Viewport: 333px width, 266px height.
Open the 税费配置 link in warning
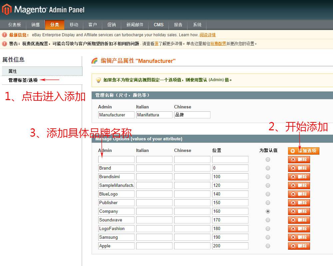coord(218,44)
